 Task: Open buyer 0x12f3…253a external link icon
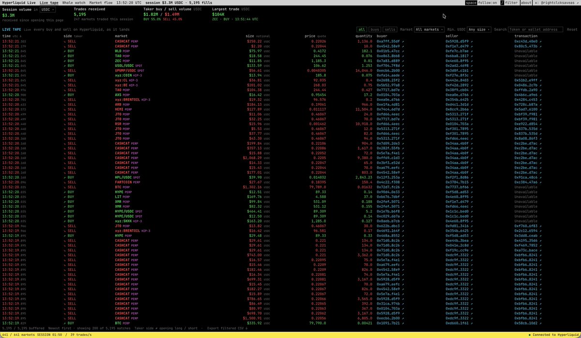[402, 177]
